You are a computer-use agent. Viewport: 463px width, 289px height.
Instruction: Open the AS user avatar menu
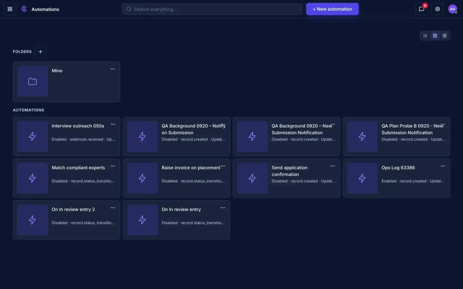[x=453, y=9]
